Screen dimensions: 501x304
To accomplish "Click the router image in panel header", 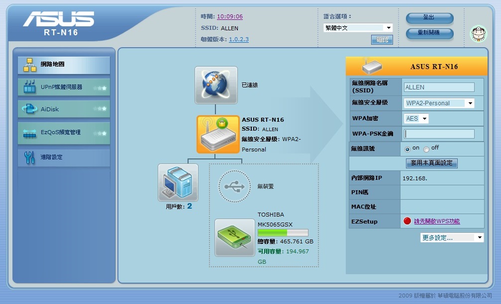I will point(372,66).
